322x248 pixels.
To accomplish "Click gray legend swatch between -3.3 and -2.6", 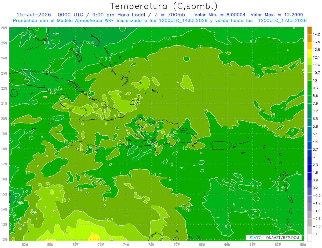I will pyautogui.click(x=309, y=222).
